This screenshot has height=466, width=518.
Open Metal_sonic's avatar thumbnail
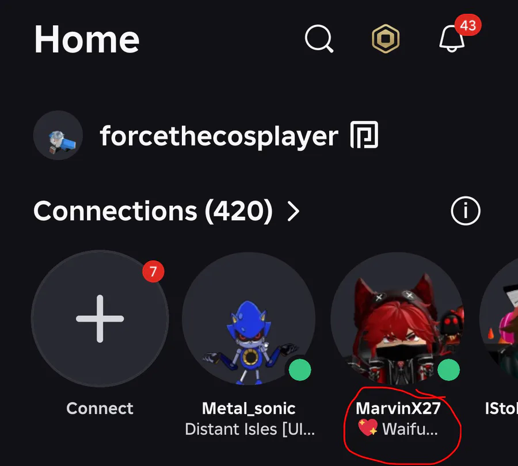(249, 319)
